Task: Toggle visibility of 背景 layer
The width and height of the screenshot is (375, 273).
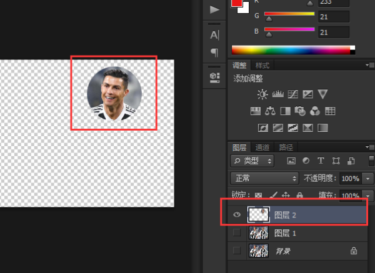Action: (x=237, y=251)
